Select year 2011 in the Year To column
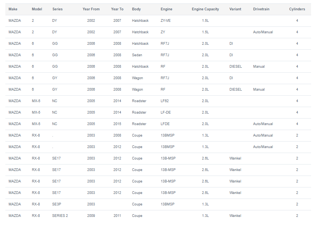 [x=117, y=216]
